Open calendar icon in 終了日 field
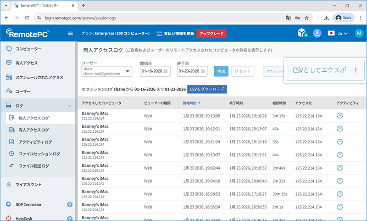This screenshot has height=221, width=367. (x=203, y=71)
